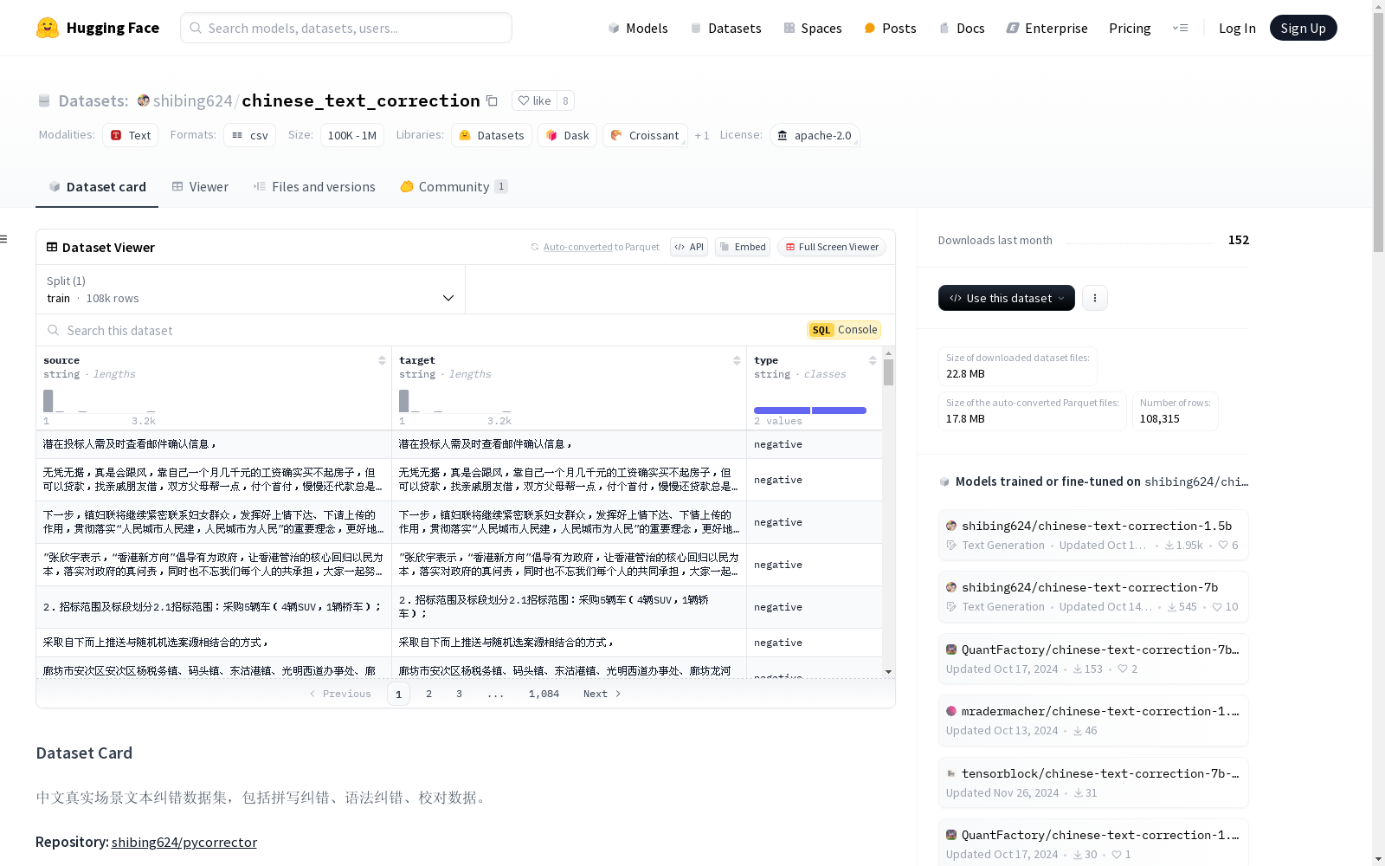1385x866 pixels.
Task: Like the dataset with heart button
Action: click(x=534, y=100)
